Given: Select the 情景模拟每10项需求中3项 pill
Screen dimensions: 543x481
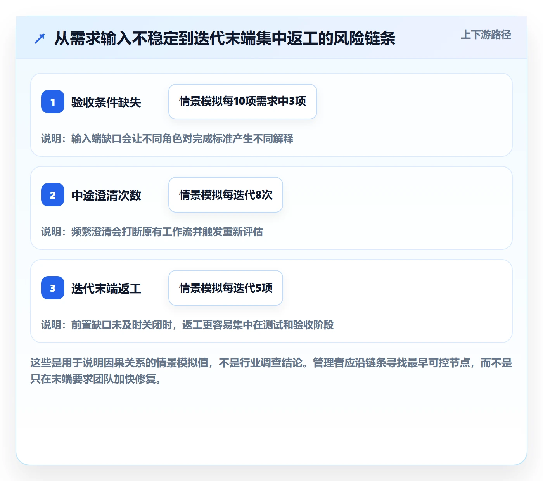Looking at the screenshot, I should 243,102.
